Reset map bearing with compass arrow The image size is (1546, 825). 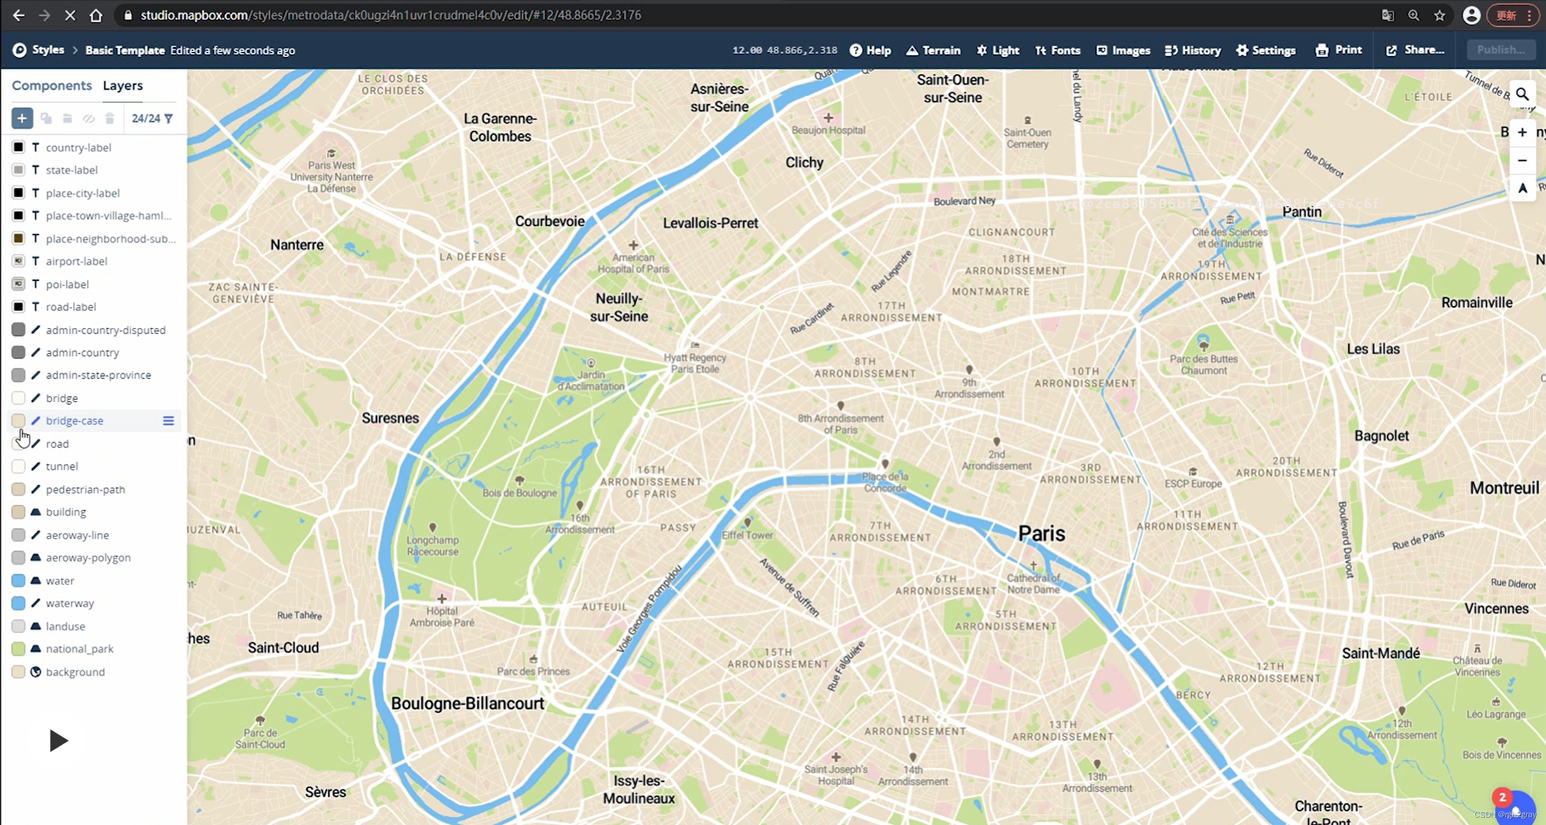(x=1522, y=188)
